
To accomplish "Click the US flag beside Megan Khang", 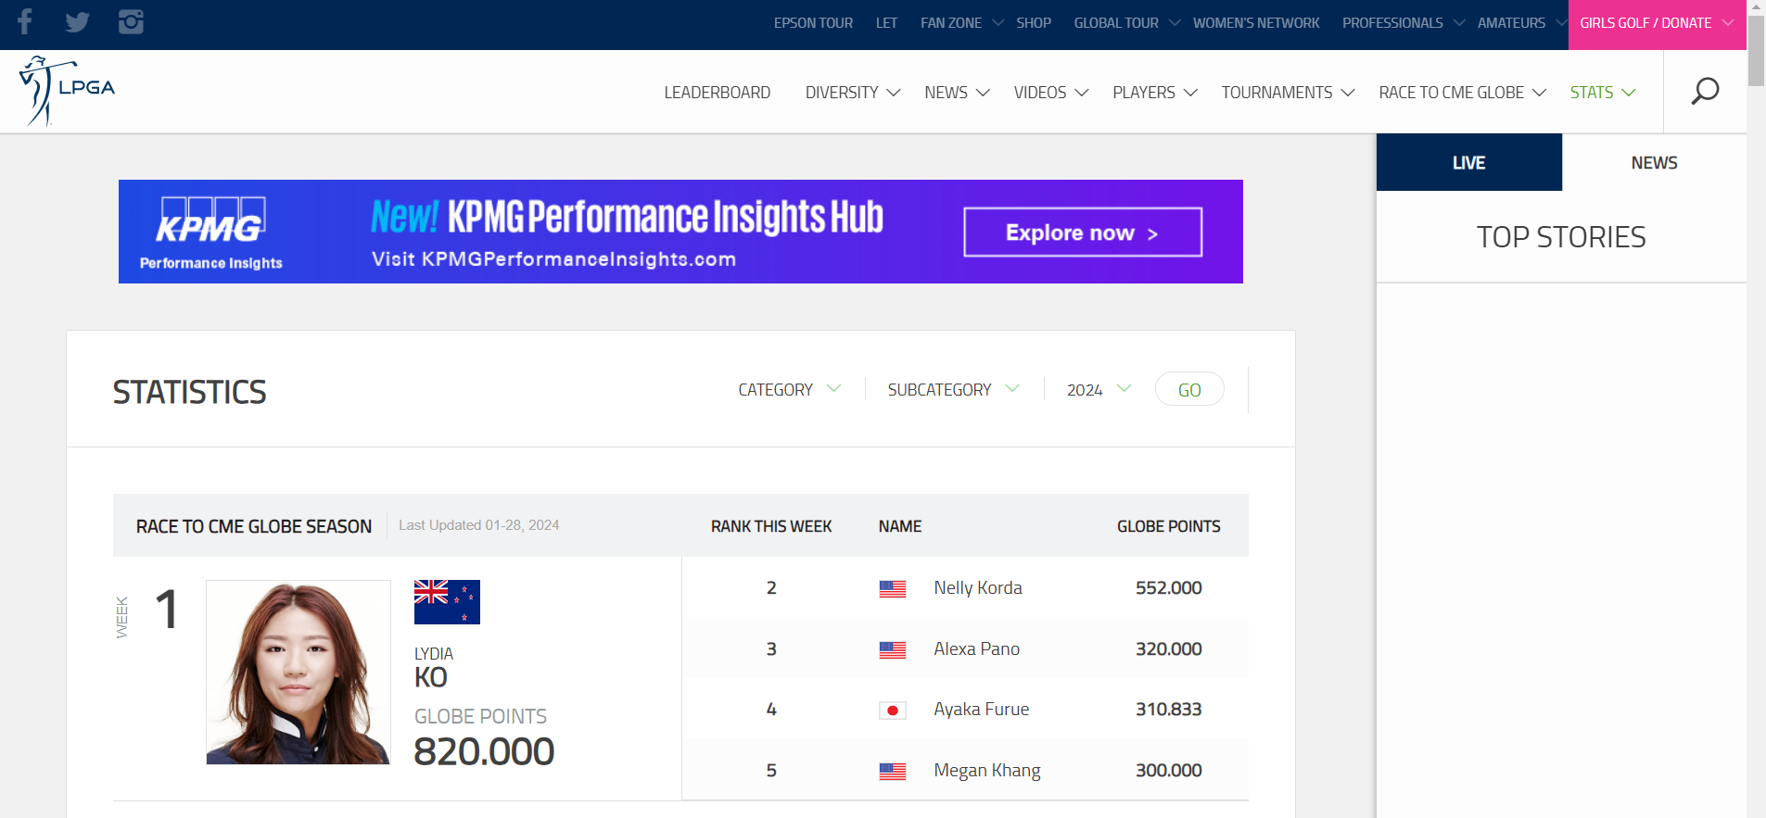I will point(893,772).
